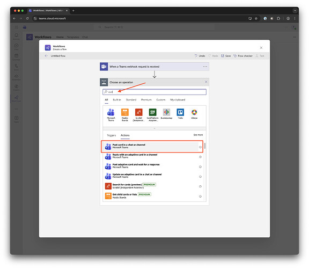
Task: Open info icon for Search for cards
Action: coord(200,186)
